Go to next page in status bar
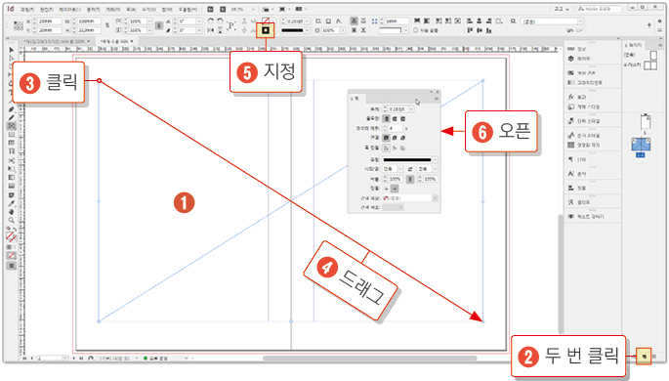The height and width of the screenshot is (381, 669). click(x=75, y=359)
